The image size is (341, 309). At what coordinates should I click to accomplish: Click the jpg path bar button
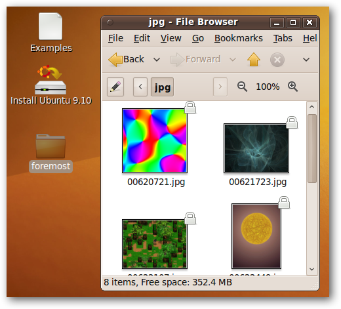(x=162, y=87)
